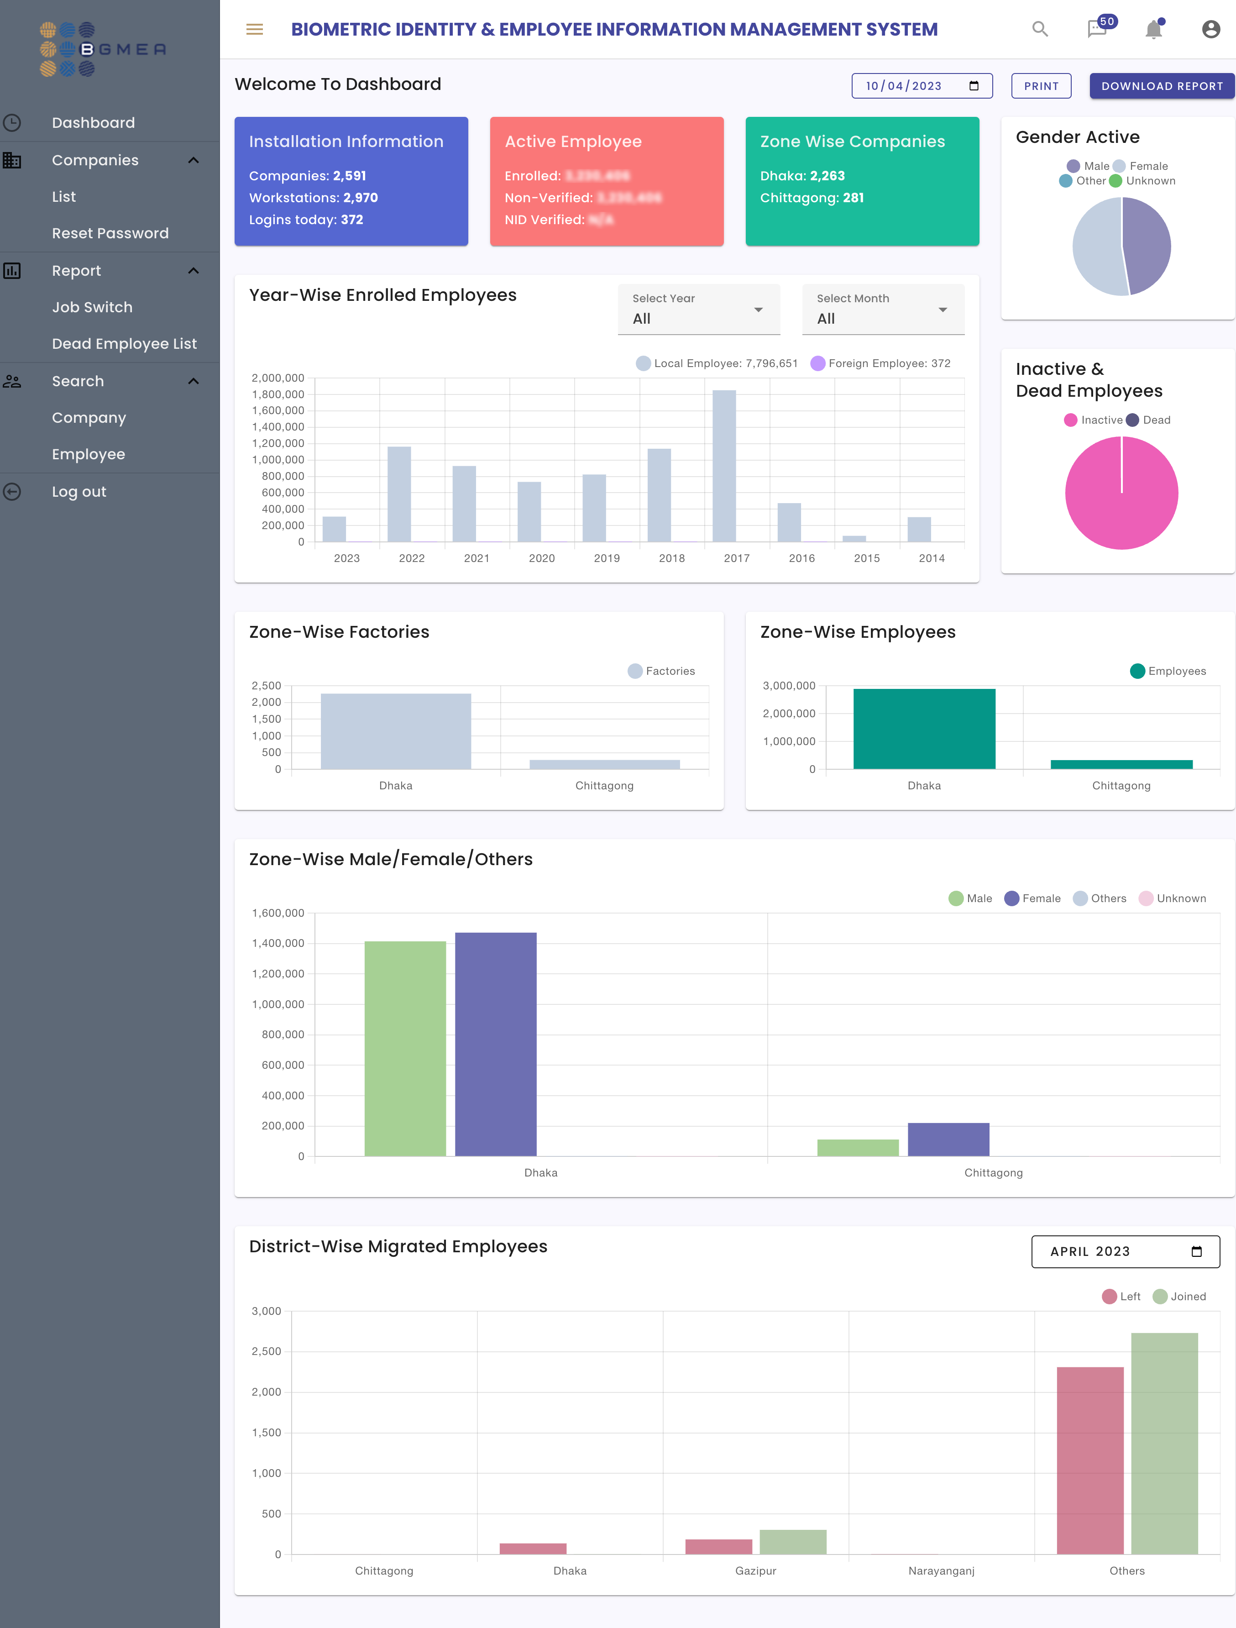Go to Job Switch report
1236x1628 pixels.
92,308
